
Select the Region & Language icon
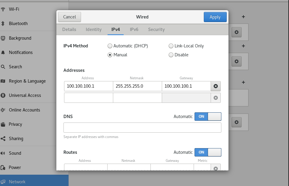(x=3, y=81)
